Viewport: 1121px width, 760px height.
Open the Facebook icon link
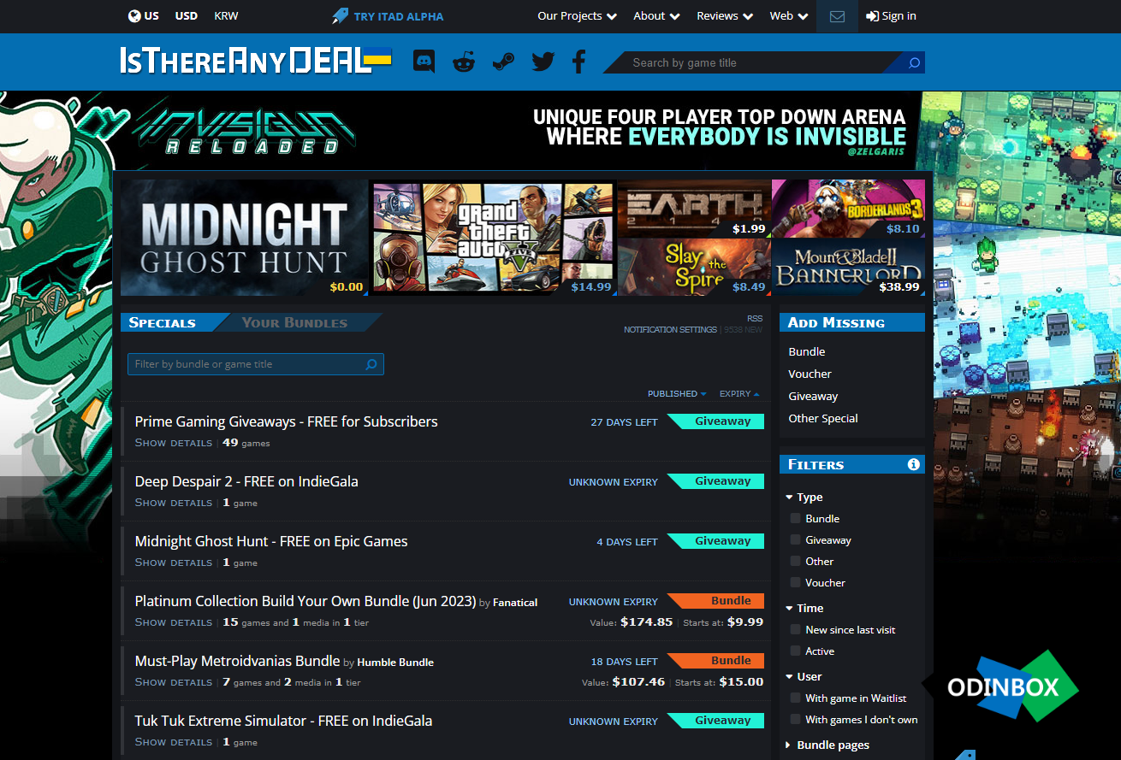[x=579, y=62]
